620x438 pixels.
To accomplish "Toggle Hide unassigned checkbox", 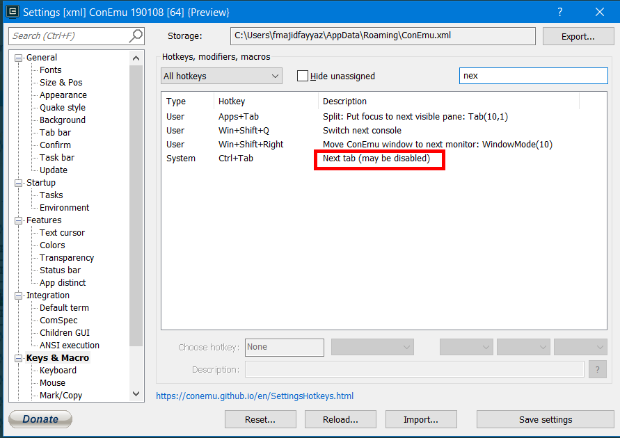I will point(303,76).
